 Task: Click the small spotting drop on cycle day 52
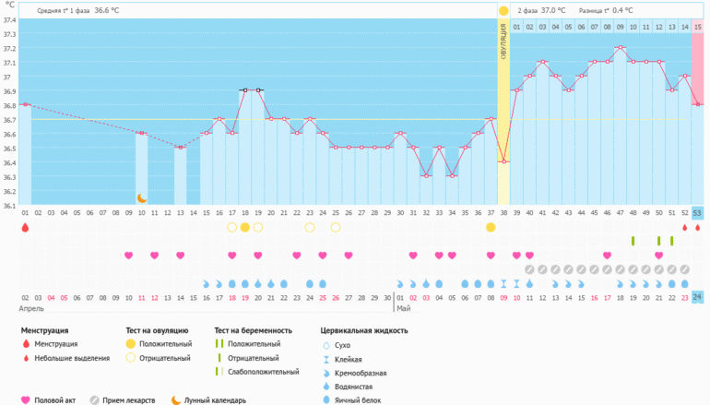coord(684,227)
